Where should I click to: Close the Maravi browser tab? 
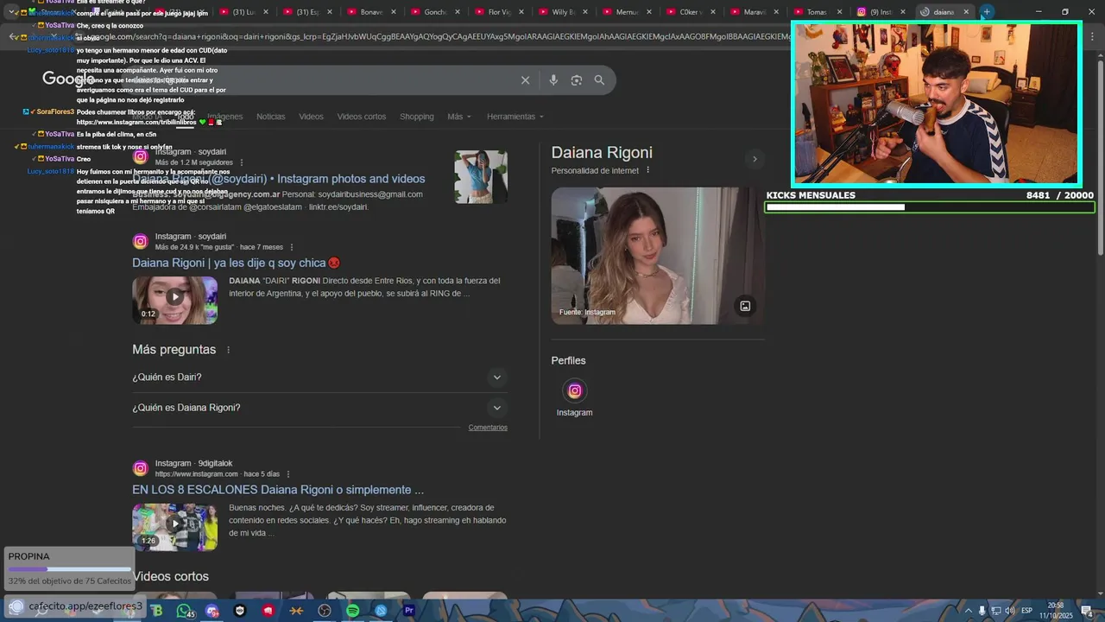(775, 12)
